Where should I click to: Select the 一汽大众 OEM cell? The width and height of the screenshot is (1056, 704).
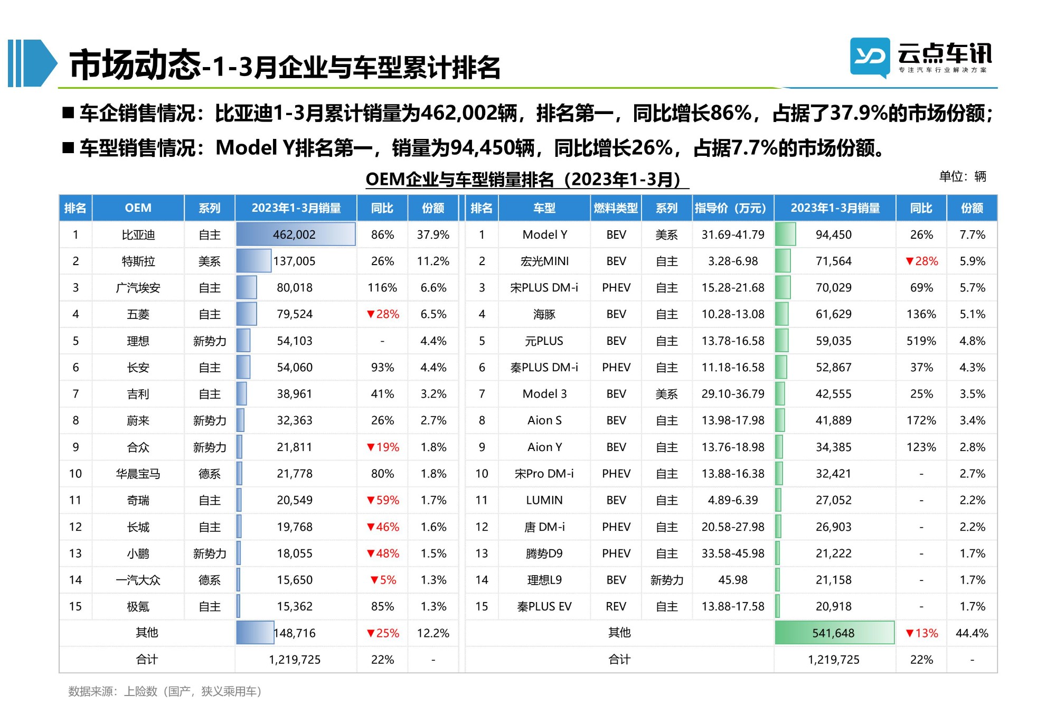[x=138, y=579]
